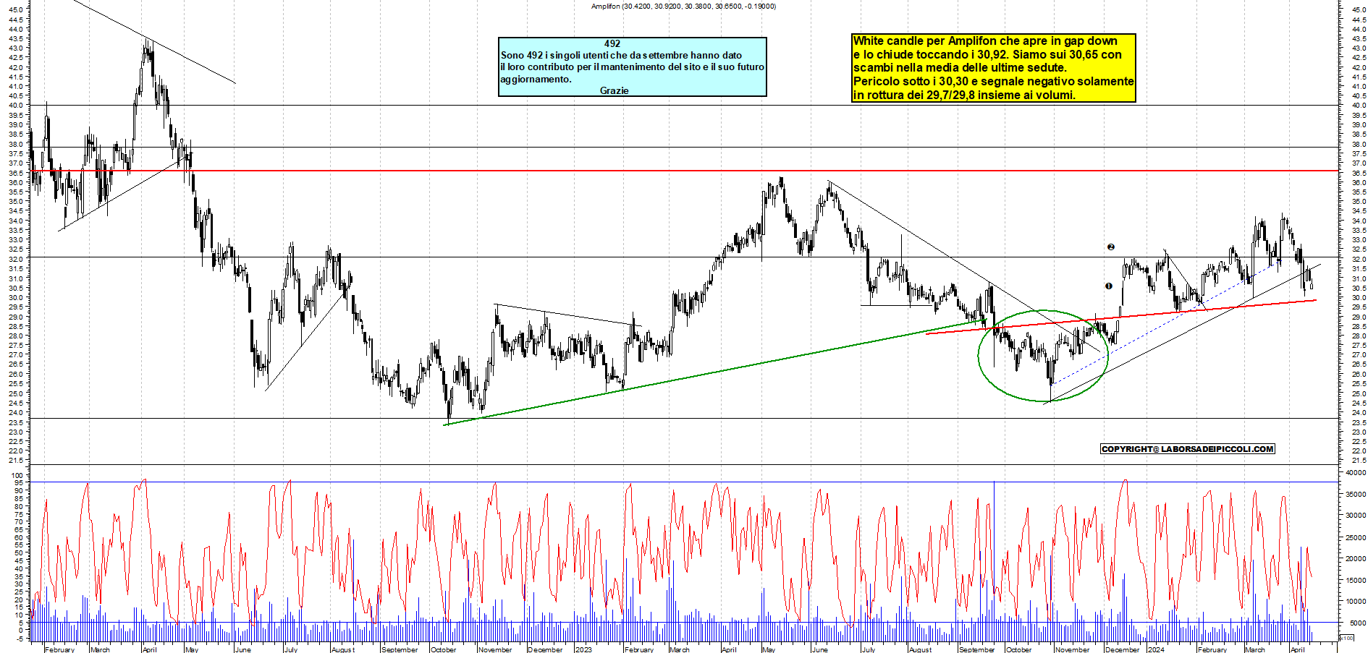Click 'in rottura dei 29,7/29,8 insieme ai volumi.'
The width and height of the screenshot is (1368, 653).
tap(964, 95)
